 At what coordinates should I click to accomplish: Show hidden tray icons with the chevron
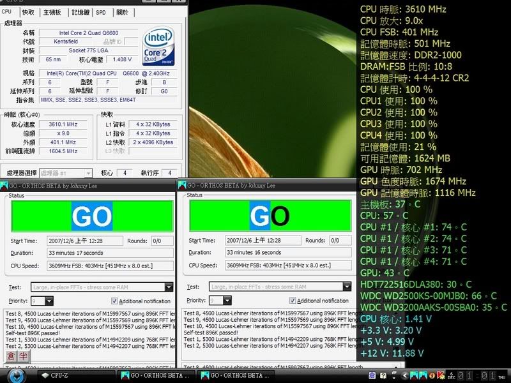pyautogui.click(x=404, y=375)
